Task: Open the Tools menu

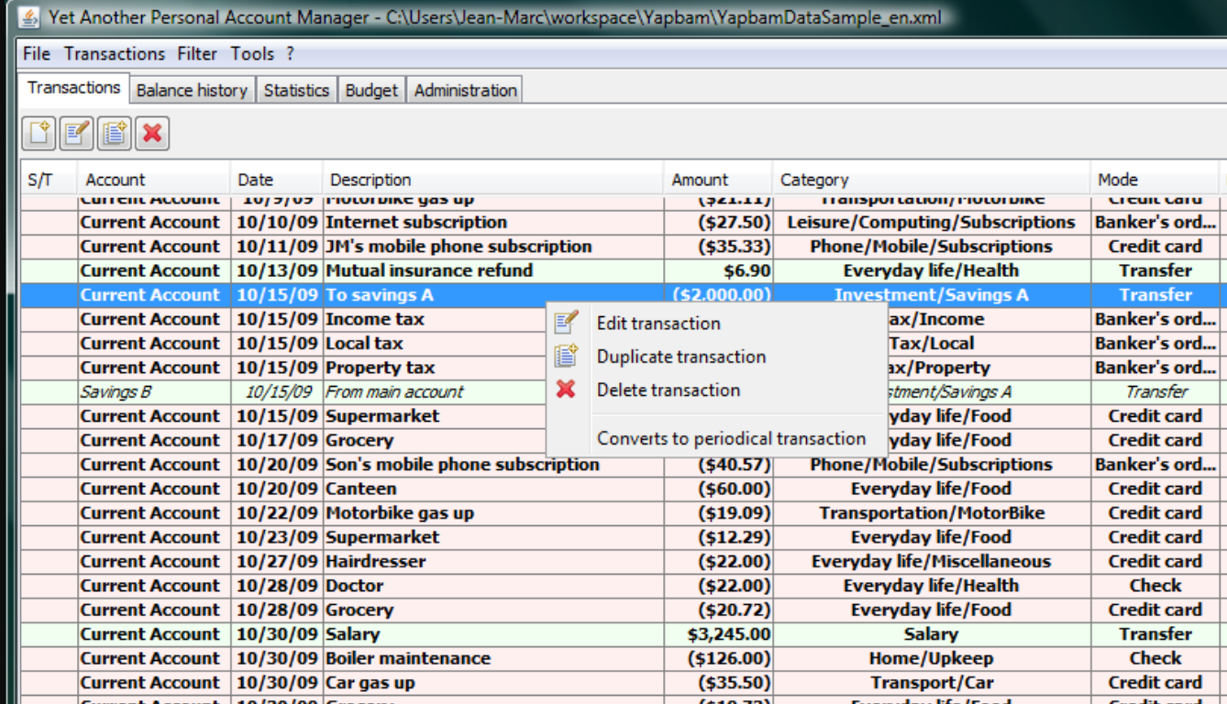Action: click(252, 54)
